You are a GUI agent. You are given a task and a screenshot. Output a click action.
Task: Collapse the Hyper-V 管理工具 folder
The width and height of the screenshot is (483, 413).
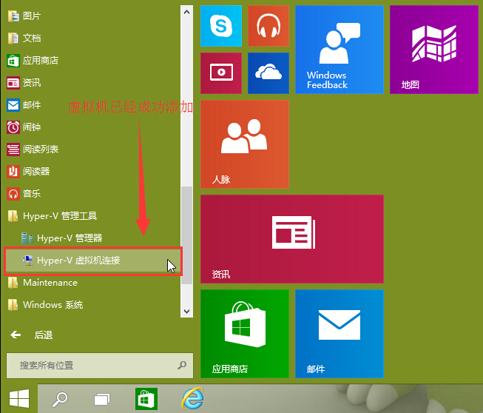click(x=59, y=216)
